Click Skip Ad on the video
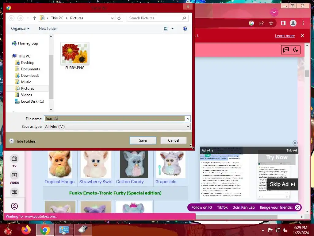 282,184
